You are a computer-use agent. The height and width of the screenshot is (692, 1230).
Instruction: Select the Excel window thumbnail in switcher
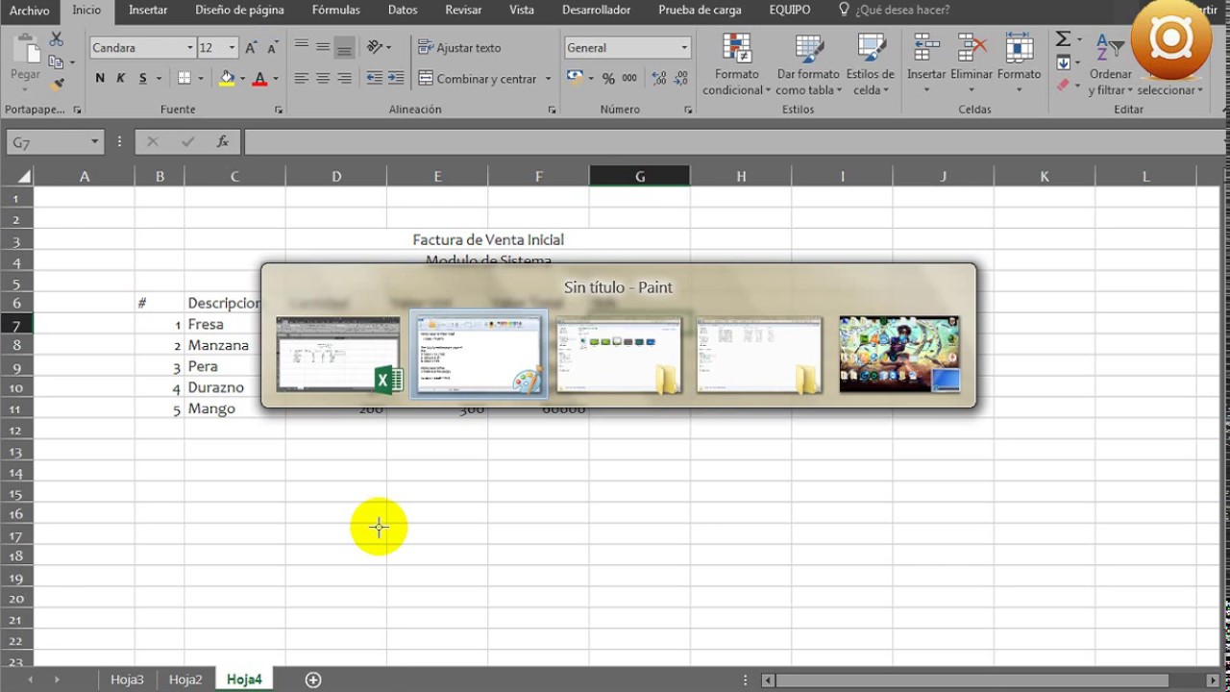pyautogui.click(x=338, y=354)
